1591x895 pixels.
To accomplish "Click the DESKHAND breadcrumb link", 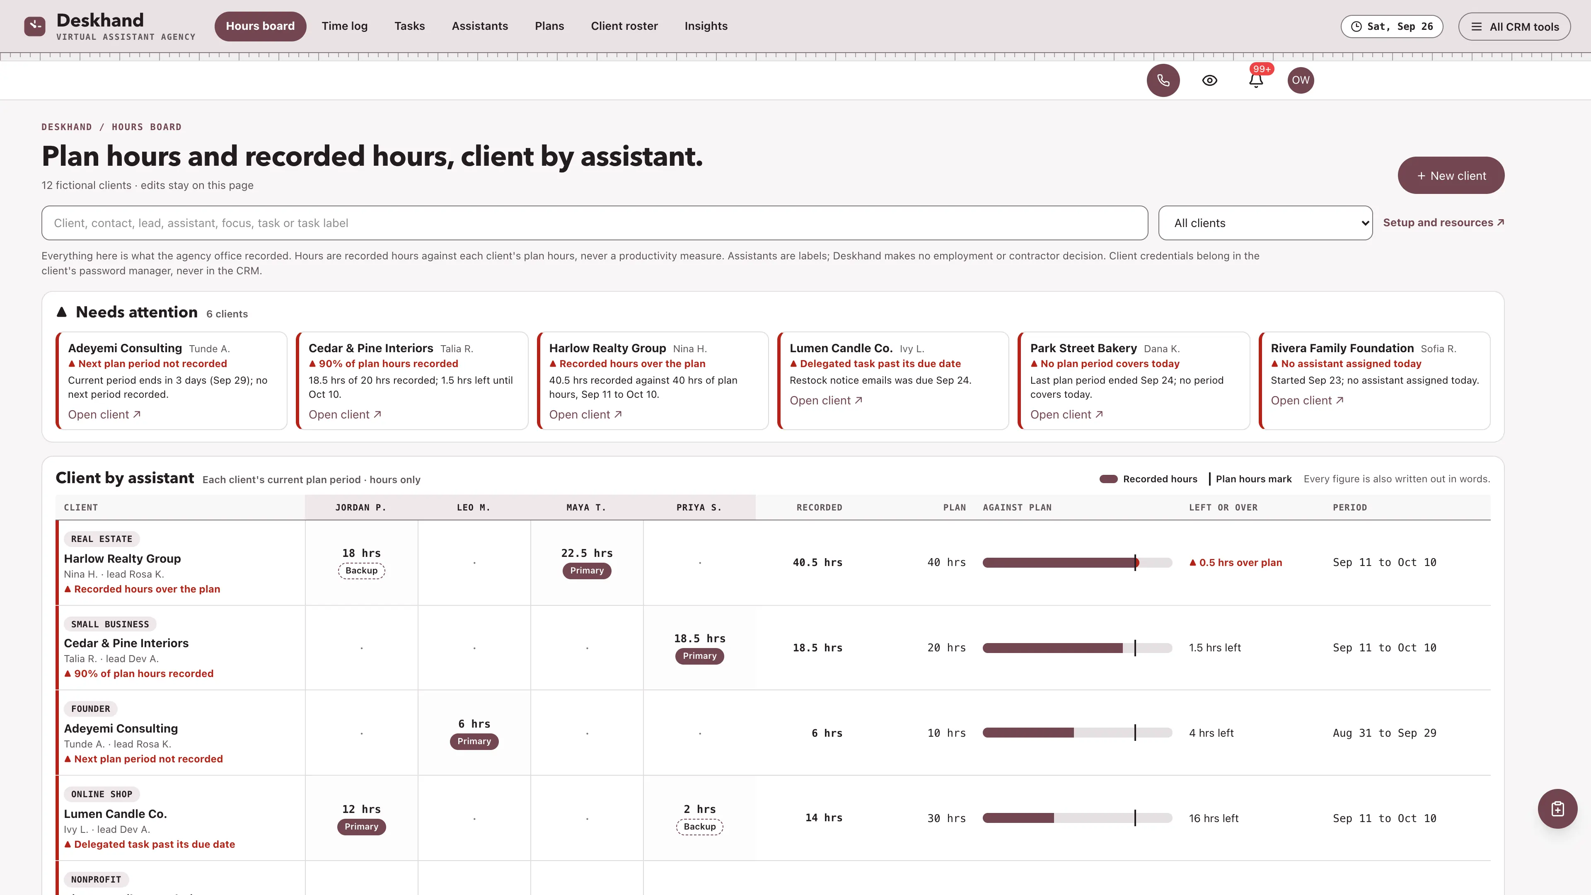I will point(67,127).
